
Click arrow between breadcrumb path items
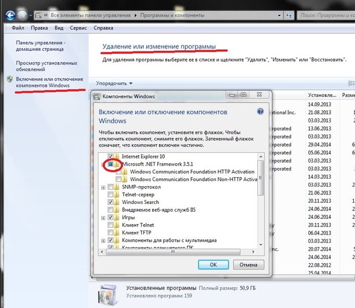pos(135,15)
